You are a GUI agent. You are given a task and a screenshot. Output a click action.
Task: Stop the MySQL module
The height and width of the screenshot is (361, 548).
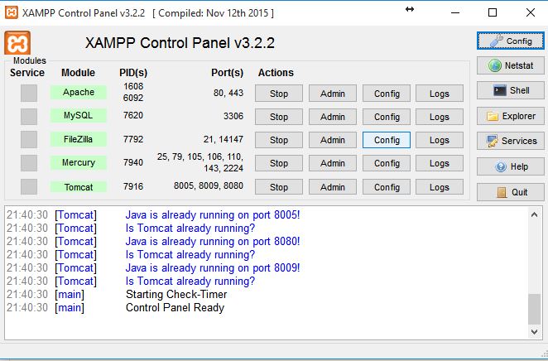[x=278, y=117]
